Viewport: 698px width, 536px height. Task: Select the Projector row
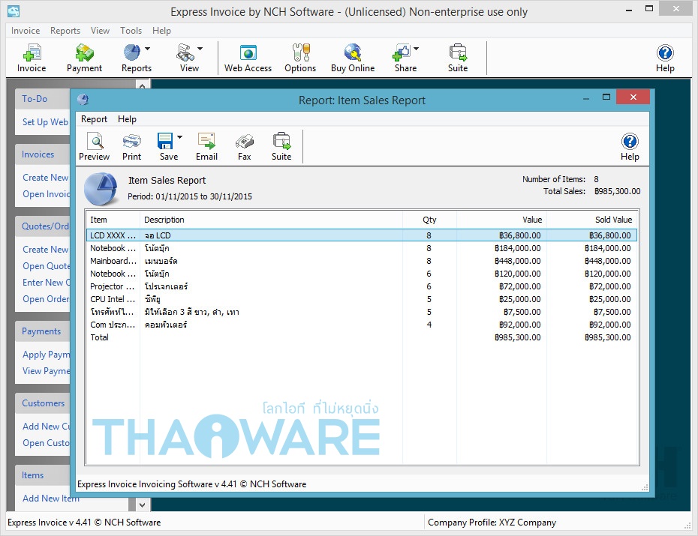[362, 286]
